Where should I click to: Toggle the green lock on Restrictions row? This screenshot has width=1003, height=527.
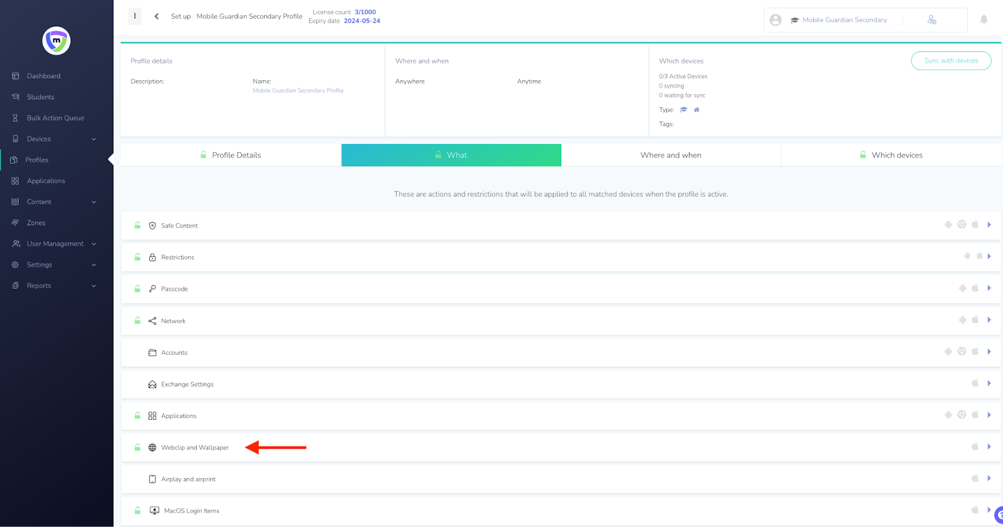(x=137, y=257)
